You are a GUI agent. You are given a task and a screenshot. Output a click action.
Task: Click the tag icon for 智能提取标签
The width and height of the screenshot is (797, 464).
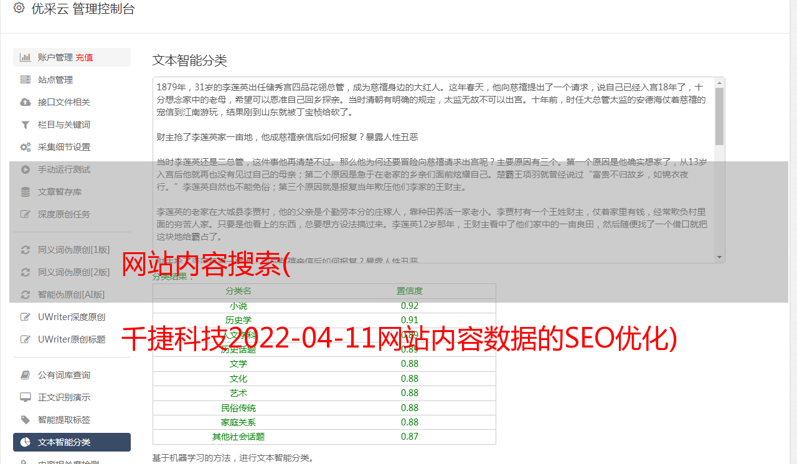pyautogui.click(x=26, y=420)
